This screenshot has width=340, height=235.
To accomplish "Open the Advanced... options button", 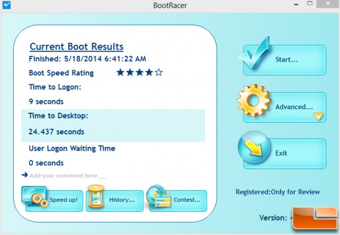I will 285,107.
